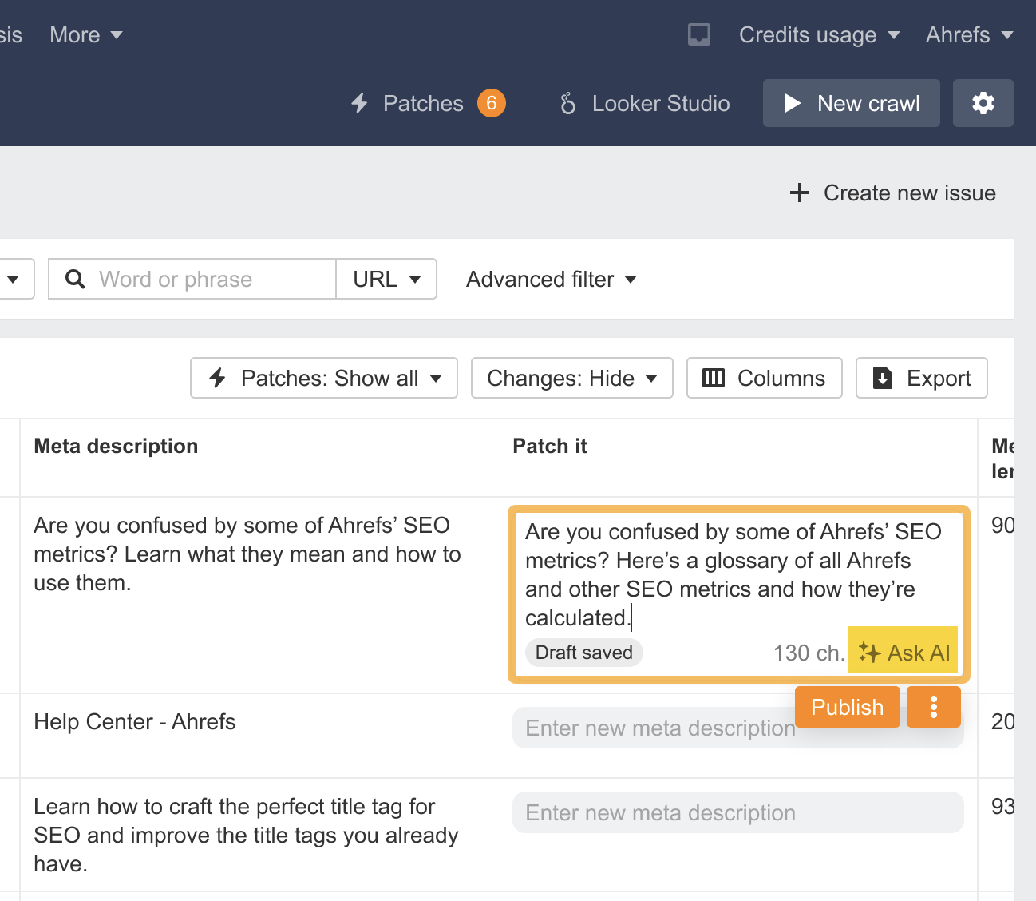Open the Ahrefs account menu
The width and height of the screenshot is (1036, 901).
pos(969,34)
